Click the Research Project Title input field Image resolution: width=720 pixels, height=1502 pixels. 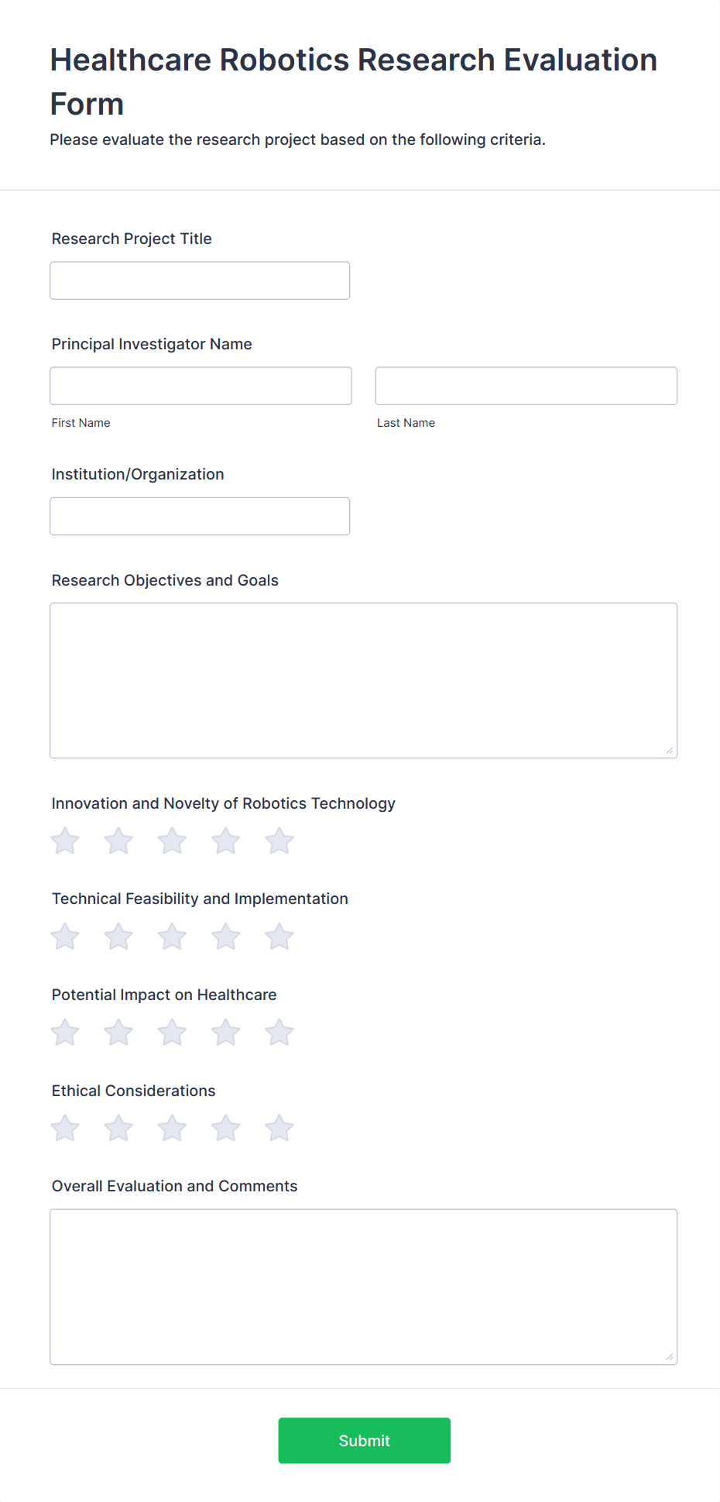[x=199, y=280]
